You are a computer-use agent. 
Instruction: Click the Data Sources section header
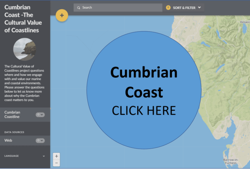tap(14, 132)
